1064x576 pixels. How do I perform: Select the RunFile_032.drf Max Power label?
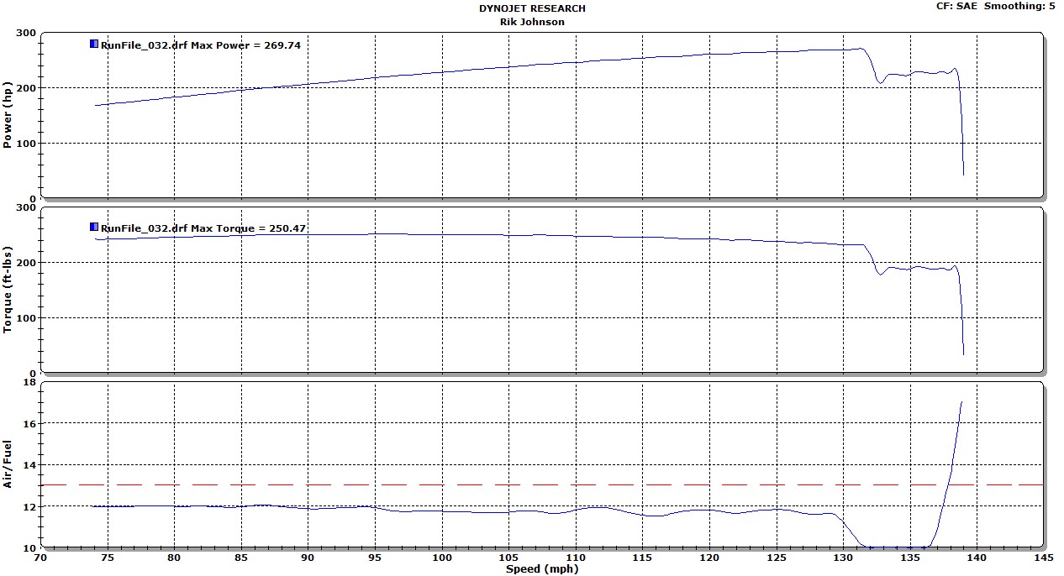click(x=200, y=45)
